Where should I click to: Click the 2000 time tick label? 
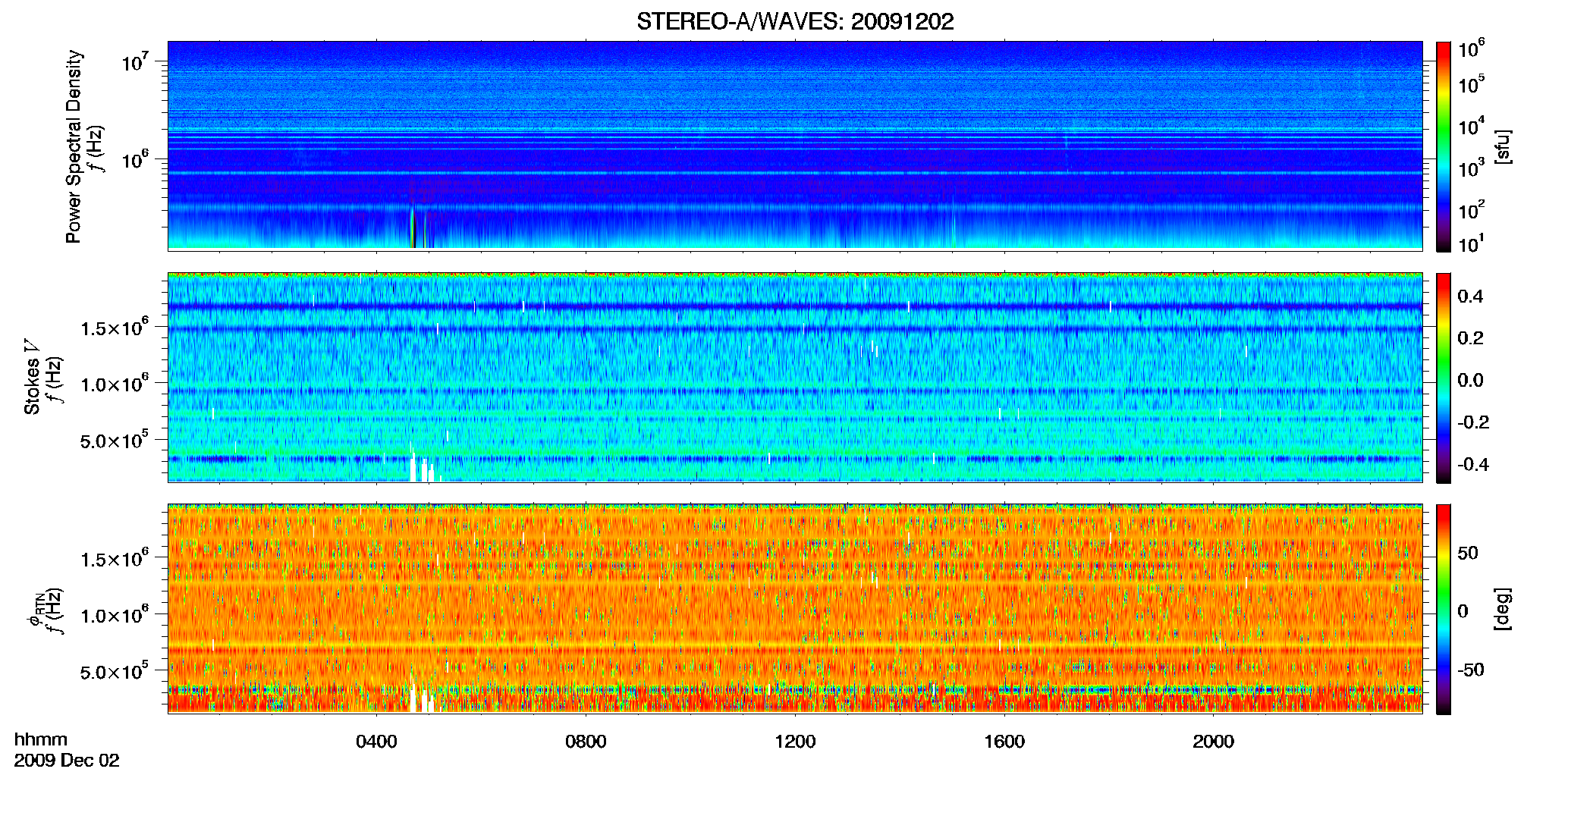tap(1213, 742)
